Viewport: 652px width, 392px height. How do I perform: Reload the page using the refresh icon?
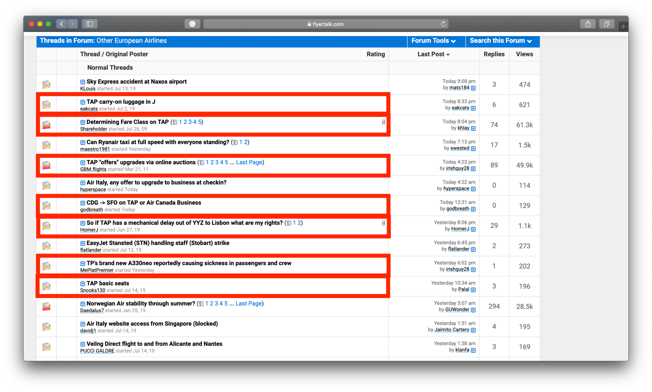443,24
